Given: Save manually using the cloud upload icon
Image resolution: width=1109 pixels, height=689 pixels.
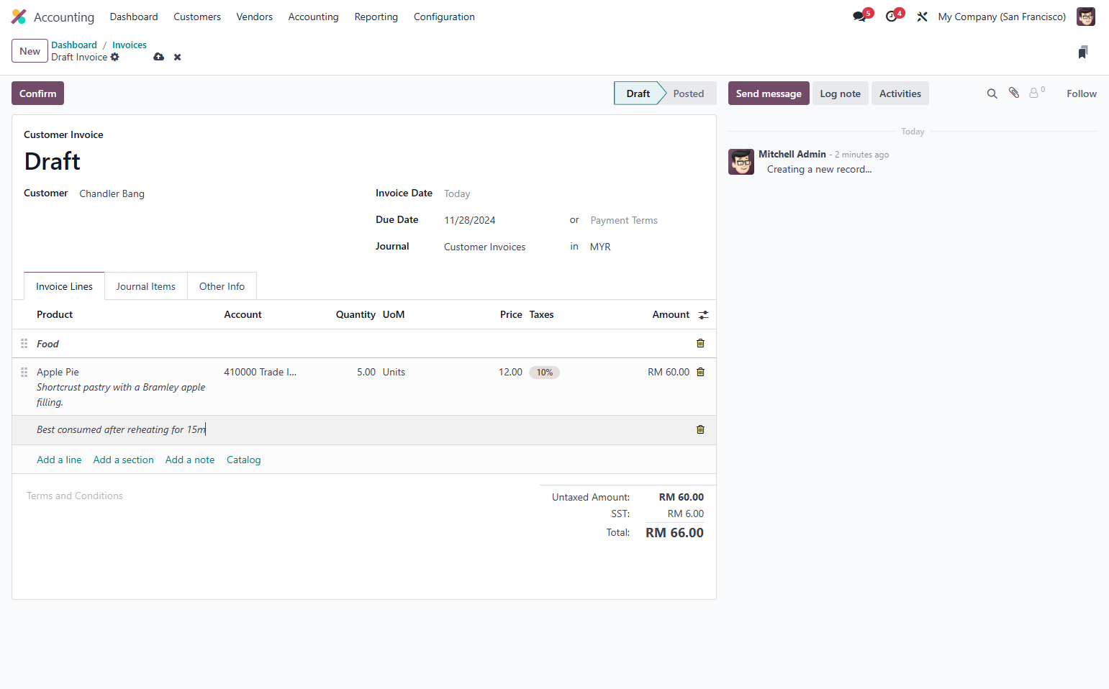Looking at the screenshot, I should pos(159,57).
